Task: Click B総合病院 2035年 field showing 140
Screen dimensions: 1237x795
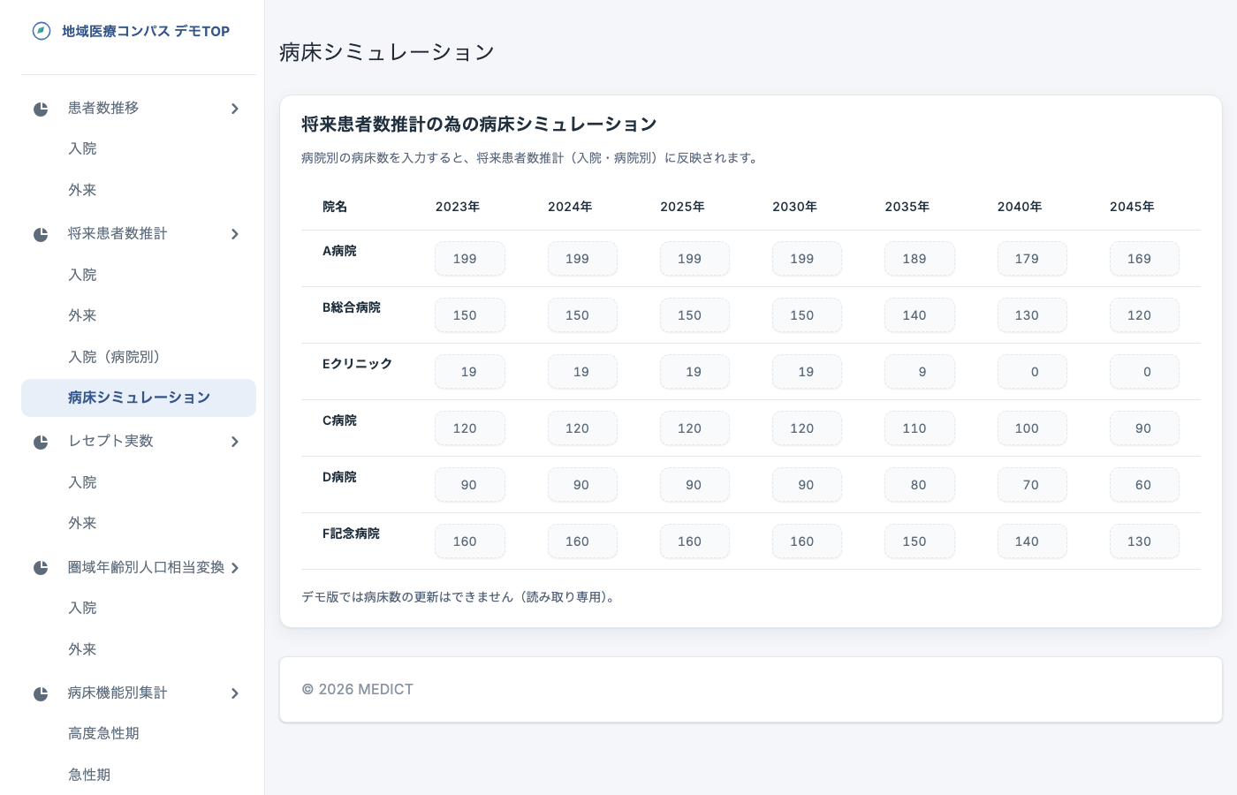Action: pyautogui.click(x=920, y=315)
